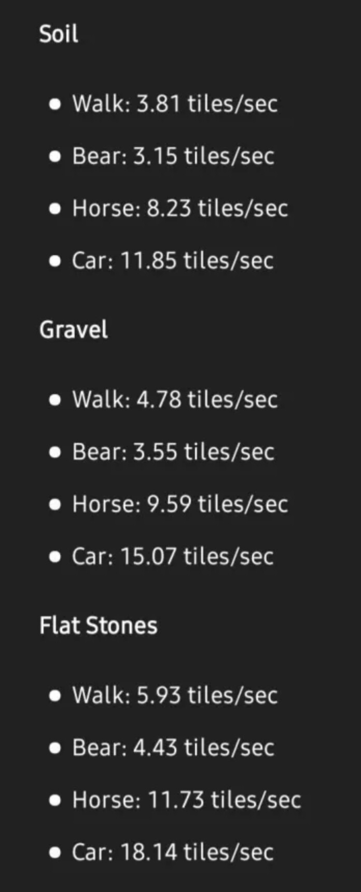
Task: Select Gravel Horse 9.59 tiles/sec entry
Action: 180,504
